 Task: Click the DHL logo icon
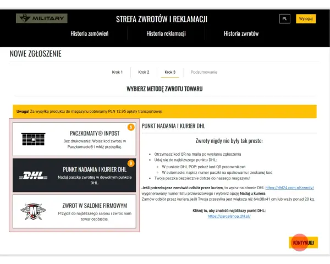tap(33, 175)
